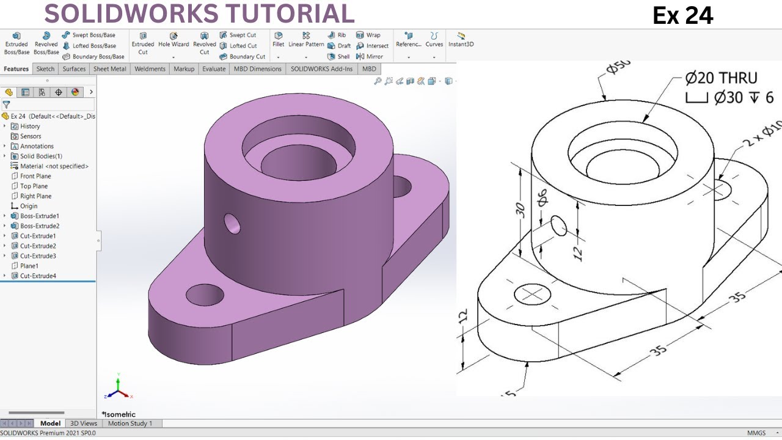Screen dimensions: 782x440
Task: Click the Revolved Boss/Base tool
Action: coord(46,44)
